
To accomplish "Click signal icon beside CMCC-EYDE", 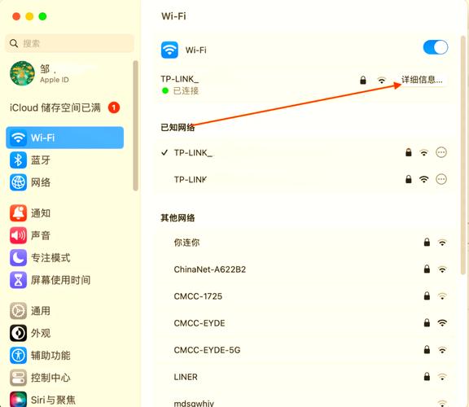I will pyautogui.click(x=442, y=323).
